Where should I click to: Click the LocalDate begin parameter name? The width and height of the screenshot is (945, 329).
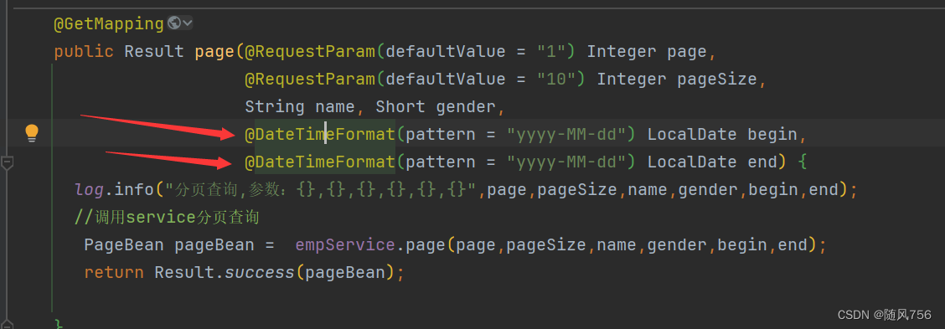[x=772, y=135]
